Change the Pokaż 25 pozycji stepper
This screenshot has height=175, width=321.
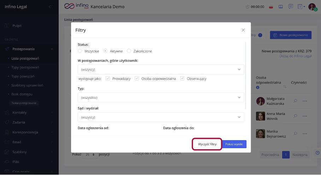pyautogui.click(x=90, y=155)
